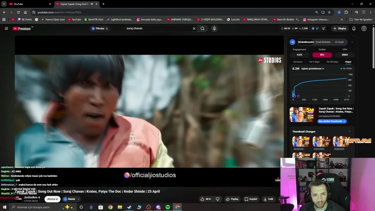Click the address bar URL field
This screenshot has width=375, height=211.
click(x=173, y=12)
